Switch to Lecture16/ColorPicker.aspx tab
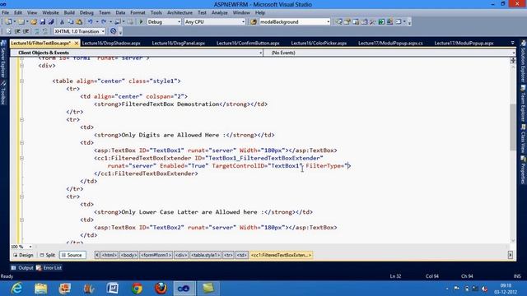527x296 pixels. [319, 43]
